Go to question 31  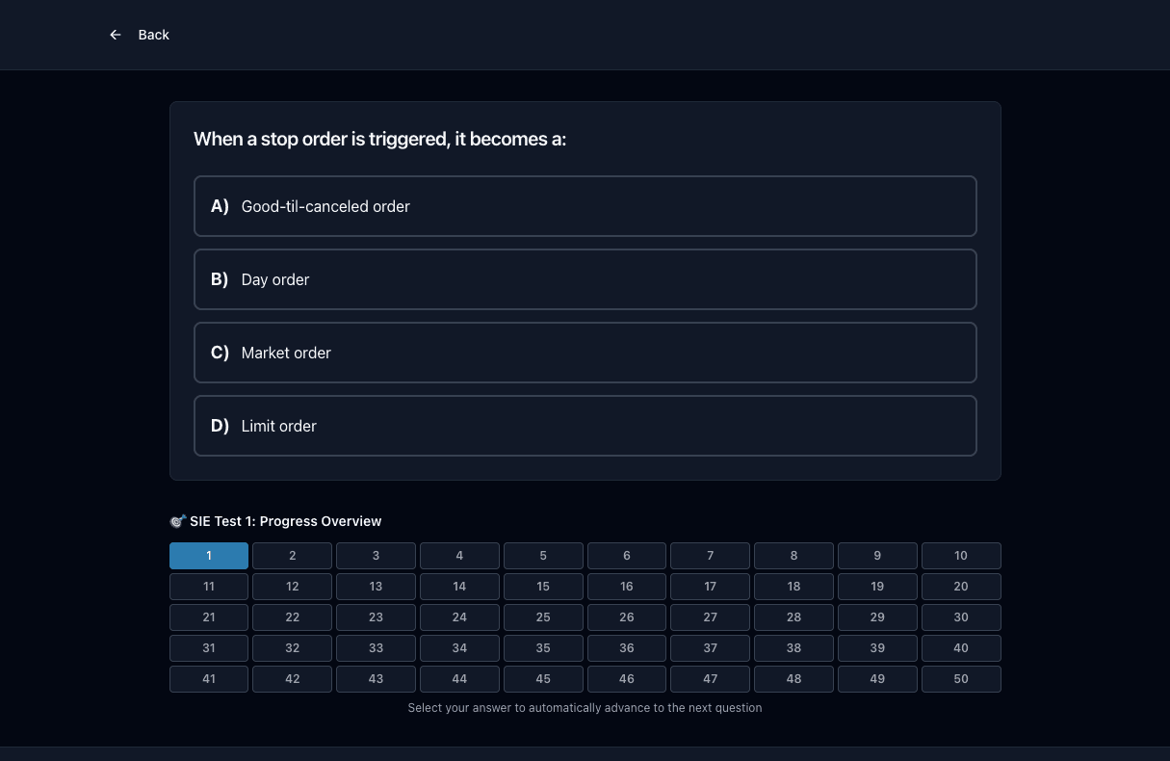click(209, 648)
